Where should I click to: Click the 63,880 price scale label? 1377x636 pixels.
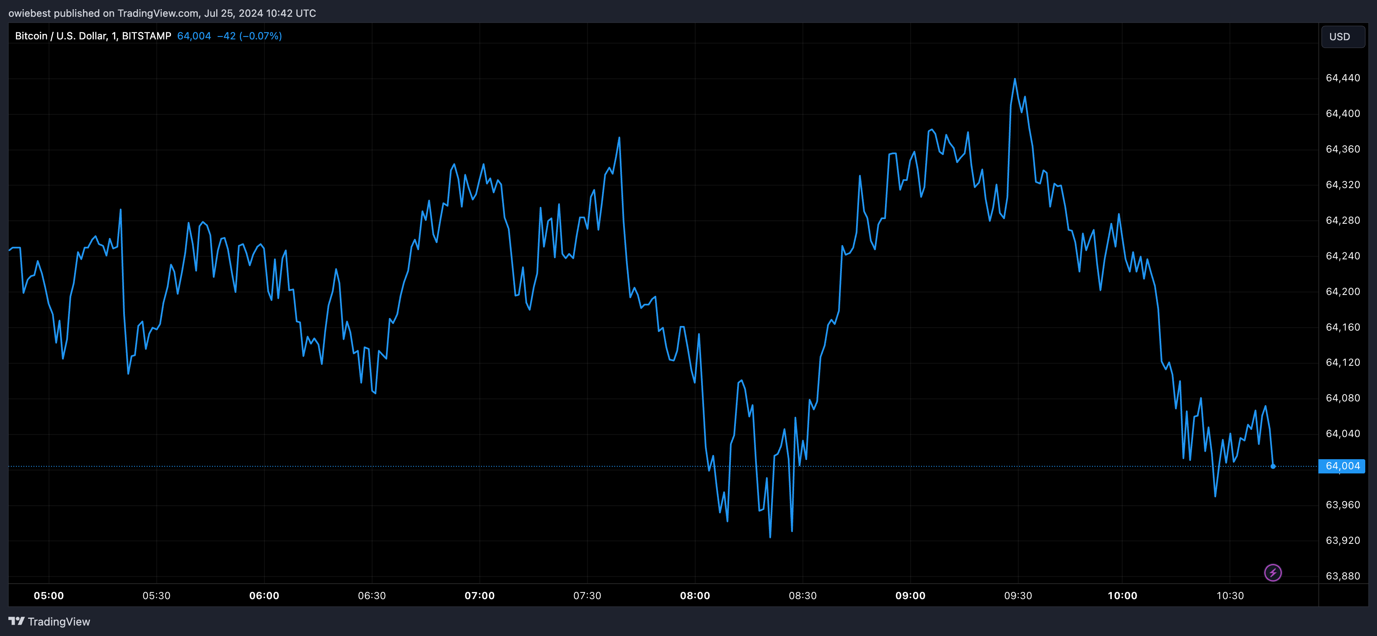[x=1342, y=576]
